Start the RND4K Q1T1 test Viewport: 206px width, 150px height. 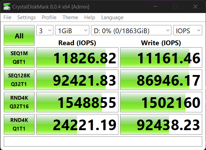coord(19,124)
